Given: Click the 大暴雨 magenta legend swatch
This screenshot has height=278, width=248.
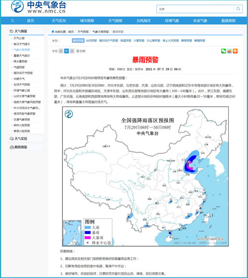Looking at the screenshot, I should 88,237.
